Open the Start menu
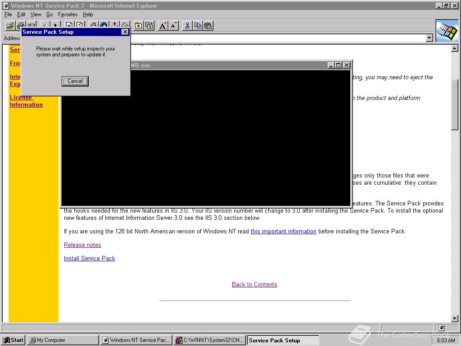This screenshot has height=346, width=461. (x=13, y=340)
